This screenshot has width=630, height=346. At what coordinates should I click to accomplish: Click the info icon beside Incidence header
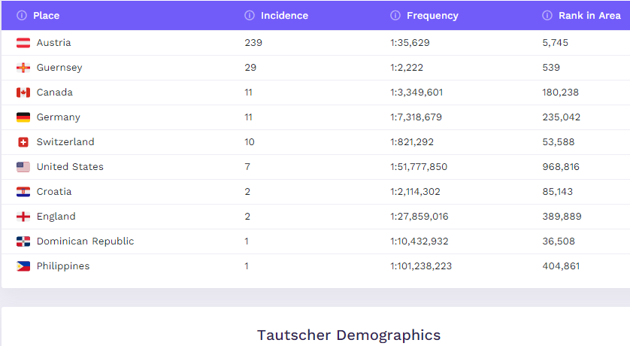point(250,15)
